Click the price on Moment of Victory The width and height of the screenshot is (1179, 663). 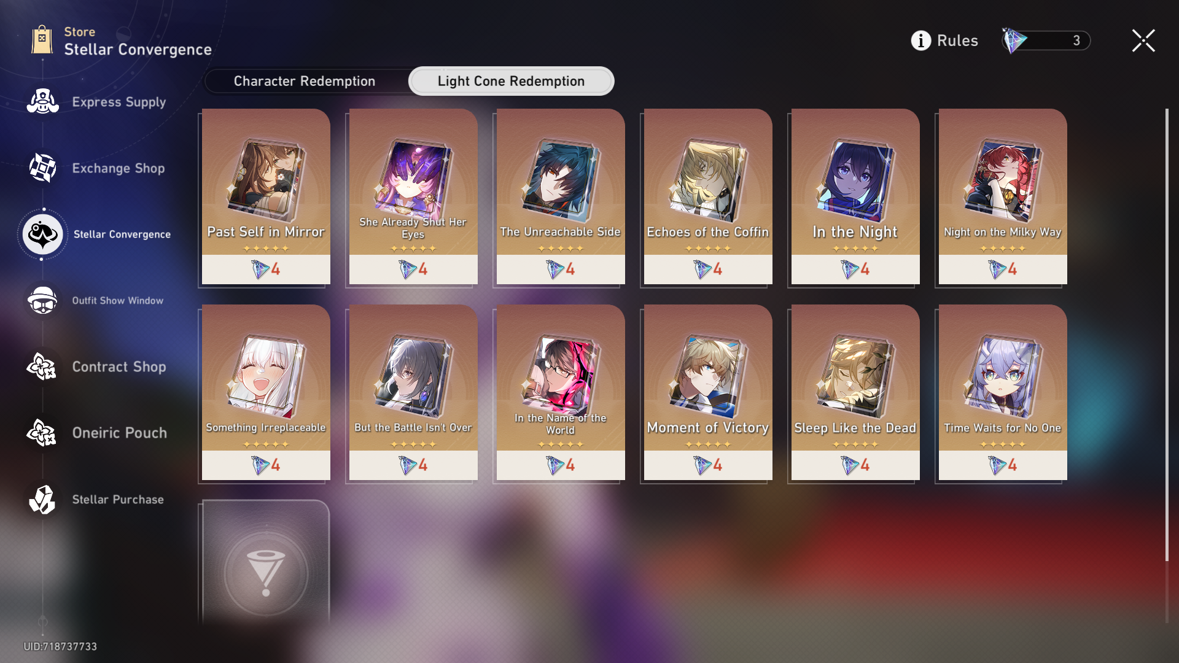708,465
